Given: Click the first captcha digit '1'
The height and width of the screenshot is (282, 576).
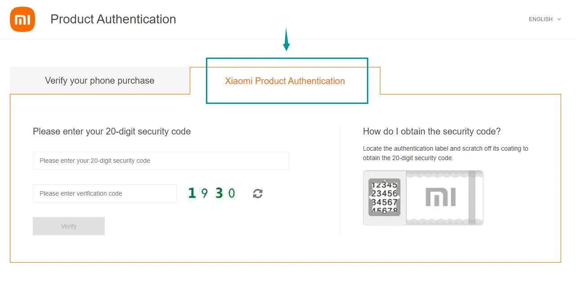Looking at the screenshot, I should point(192,193).
